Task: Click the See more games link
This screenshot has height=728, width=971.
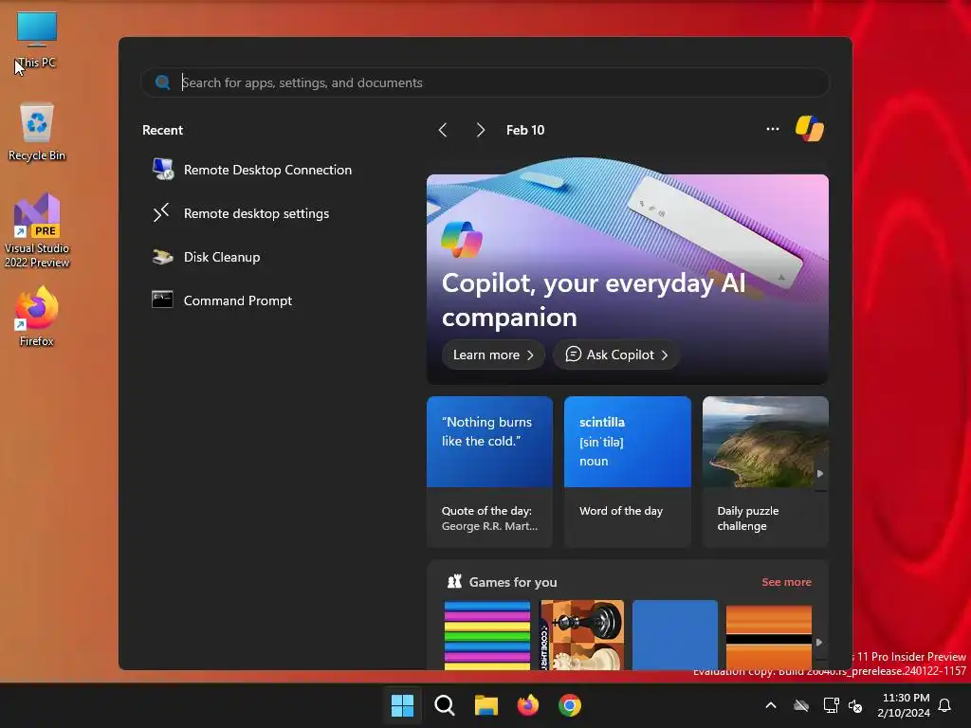Action: (786, 582)
